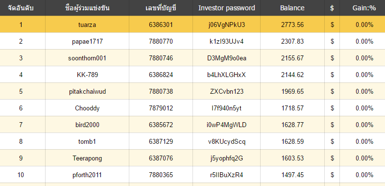Select balance value 2144.62

(x=292, y=75)
